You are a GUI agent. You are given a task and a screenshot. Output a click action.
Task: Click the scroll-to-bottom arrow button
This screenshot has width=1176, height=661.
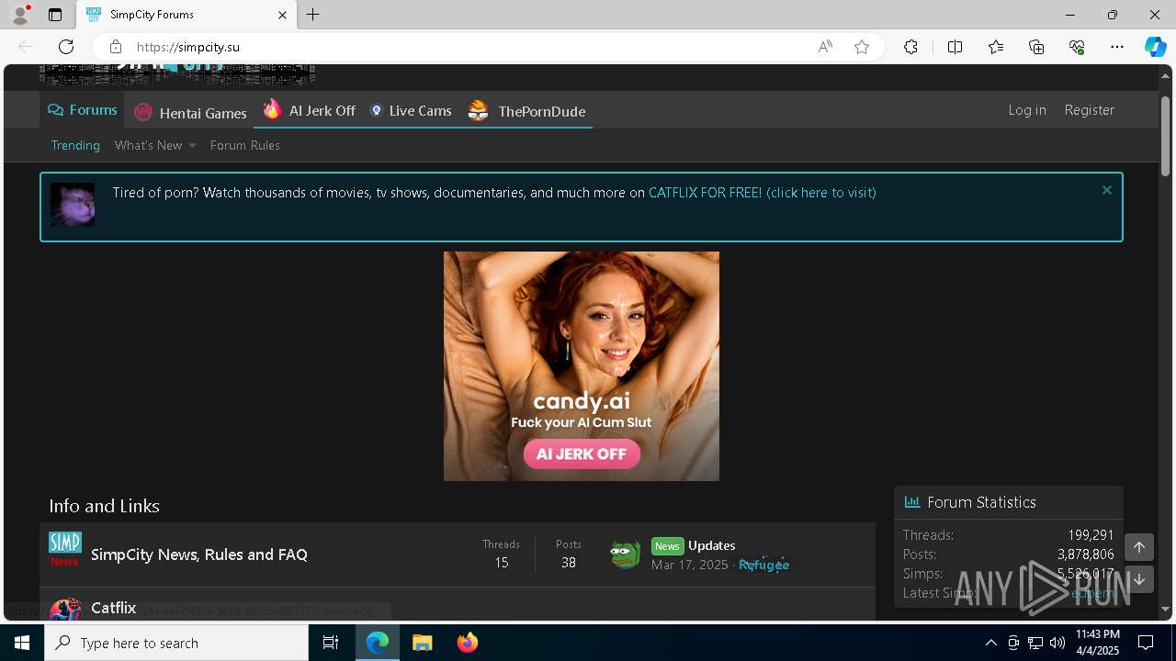coord(1139,579)
